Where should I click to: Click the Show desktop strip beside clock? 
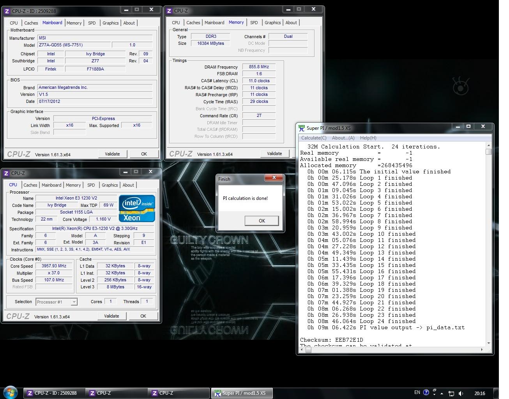(x=496, y=393)
